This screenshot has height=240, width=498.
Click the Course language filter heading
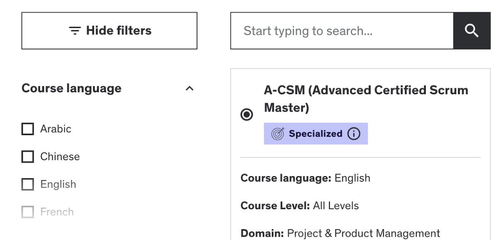point(71,88)
